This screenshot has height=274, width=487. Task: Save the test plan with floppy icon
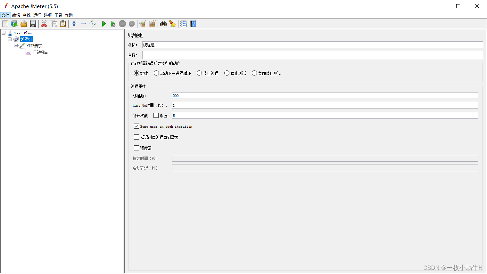tap(33, 24)
